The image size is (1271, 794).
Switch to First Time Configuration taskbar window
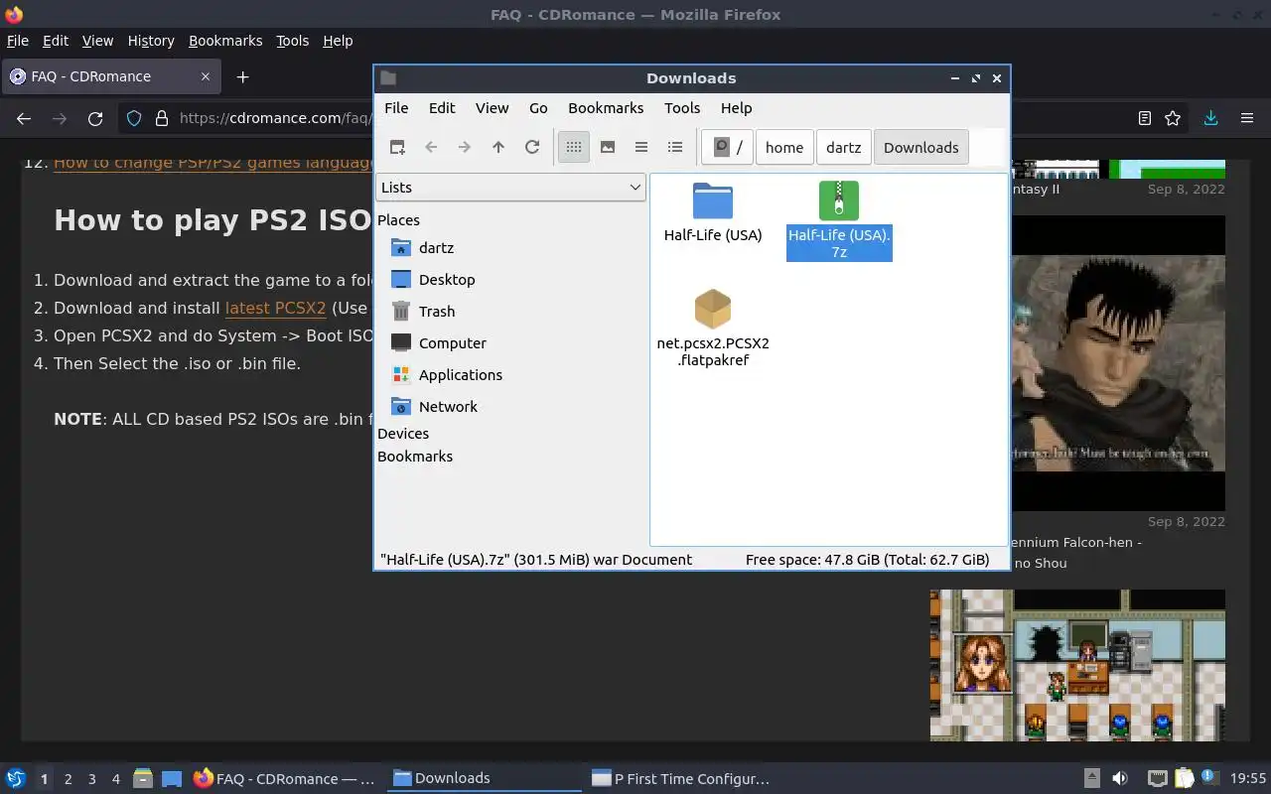(680, 778)
